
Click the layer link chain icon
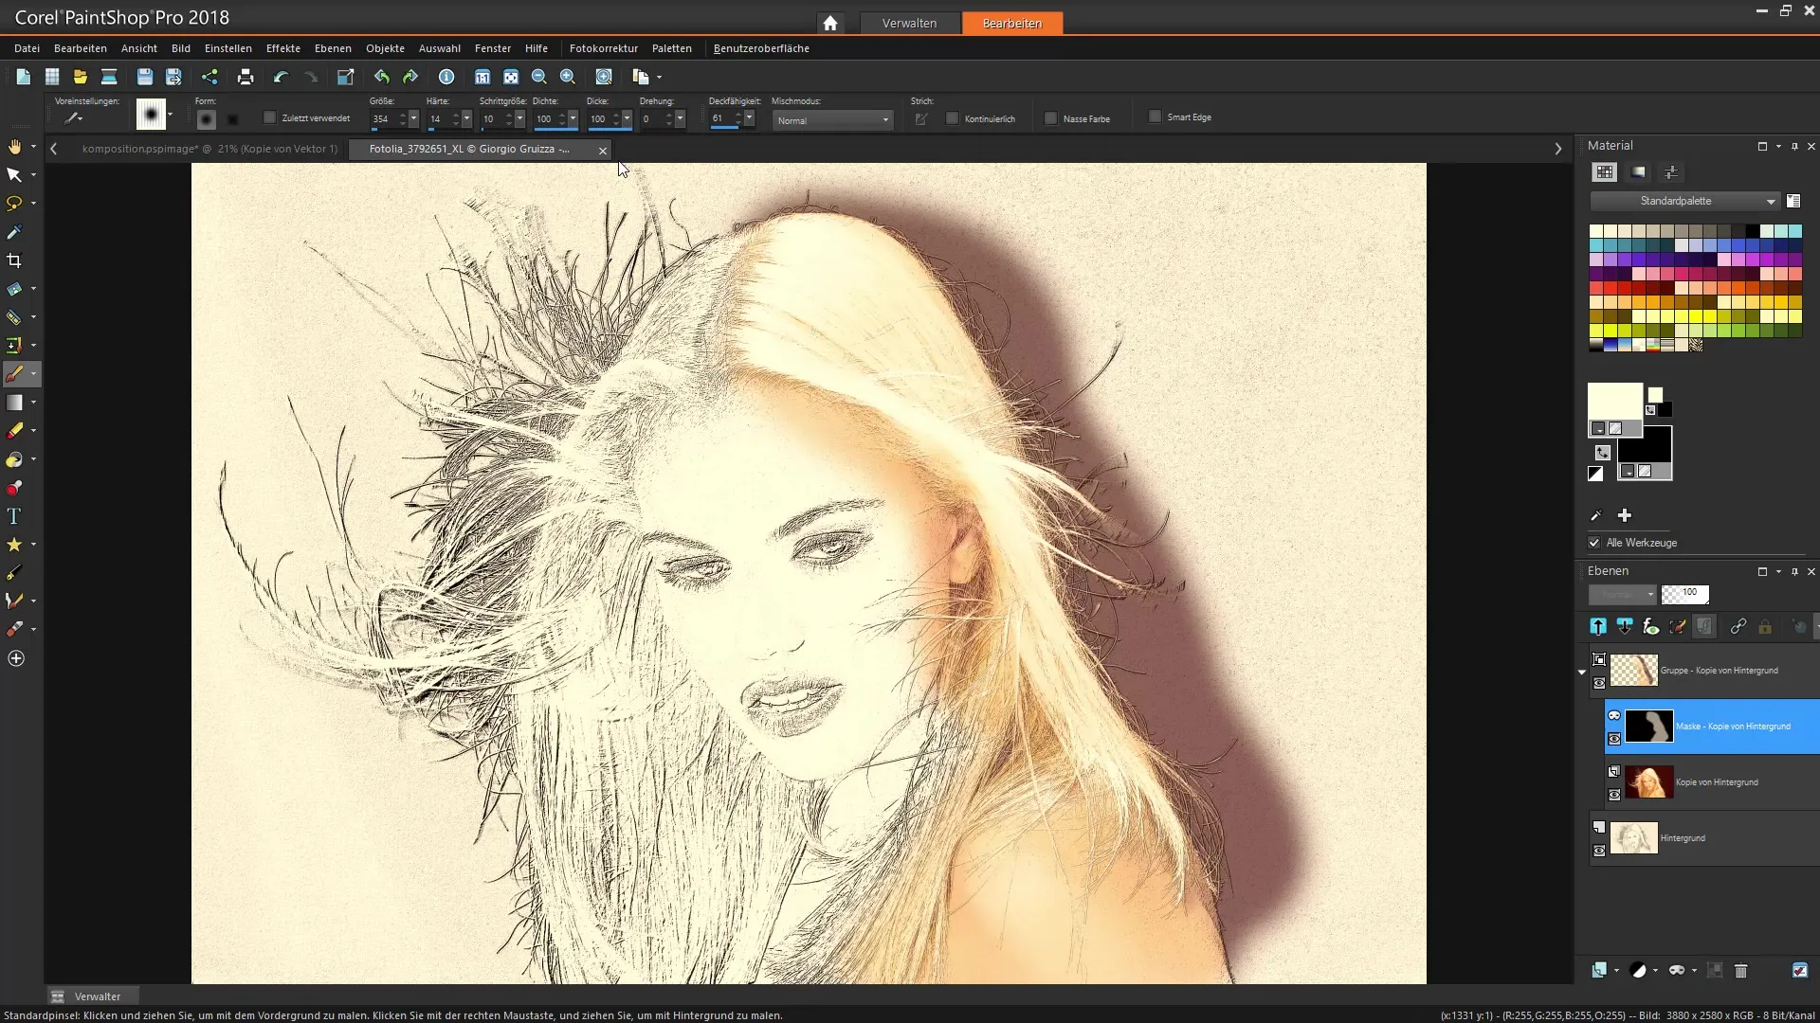point(1738,626)
